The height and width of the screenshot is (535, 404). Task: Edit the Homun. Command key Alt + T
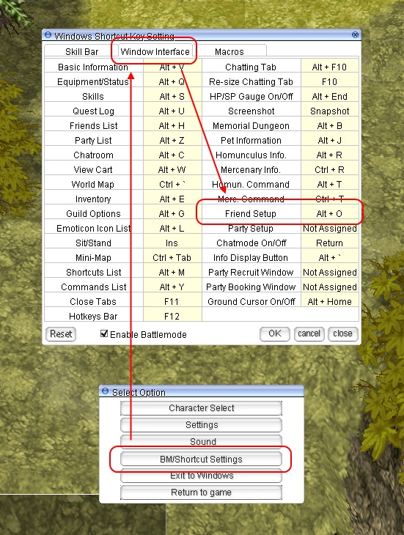point(330,184)
